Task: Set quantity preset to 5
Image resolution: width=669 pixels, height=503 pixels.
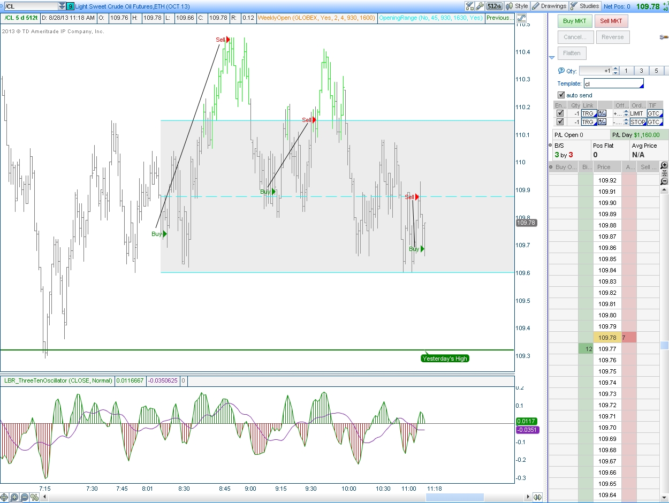Action: (656, 71)
